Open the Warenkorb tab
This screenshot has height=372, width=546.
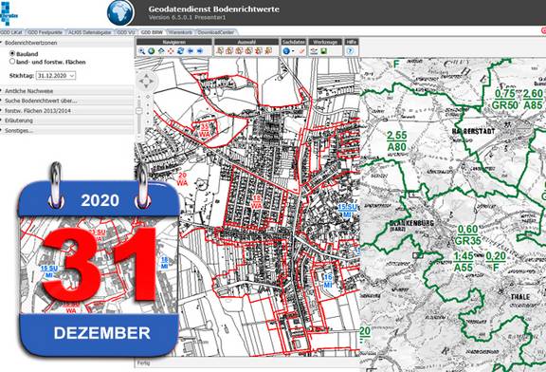click(x=180, y=32)
